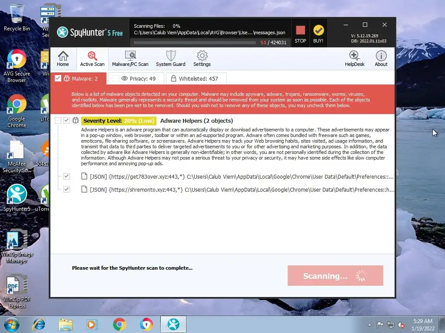Click SpyHunter taskbar button
This screenshot has height=333, width=445.
pyautogui.click(x=173, y=324)
